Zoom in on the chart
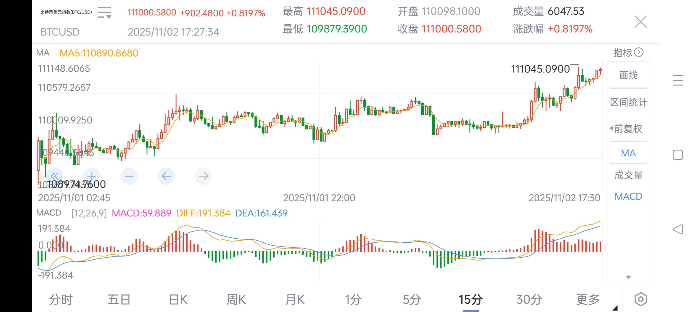 click(91, 176)
